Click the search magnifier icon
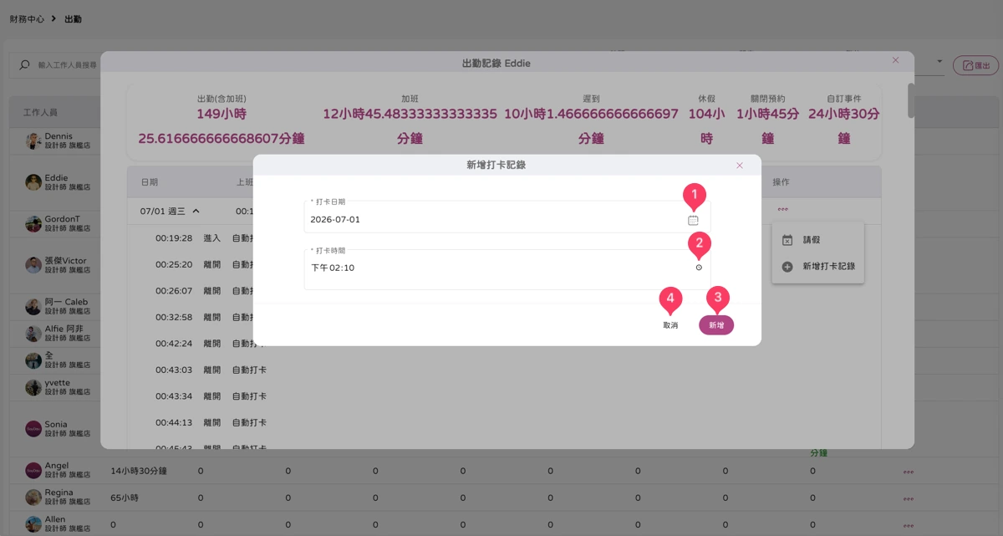The height and width of the screenshot is (536, 1003). click(x=25, y=64)
